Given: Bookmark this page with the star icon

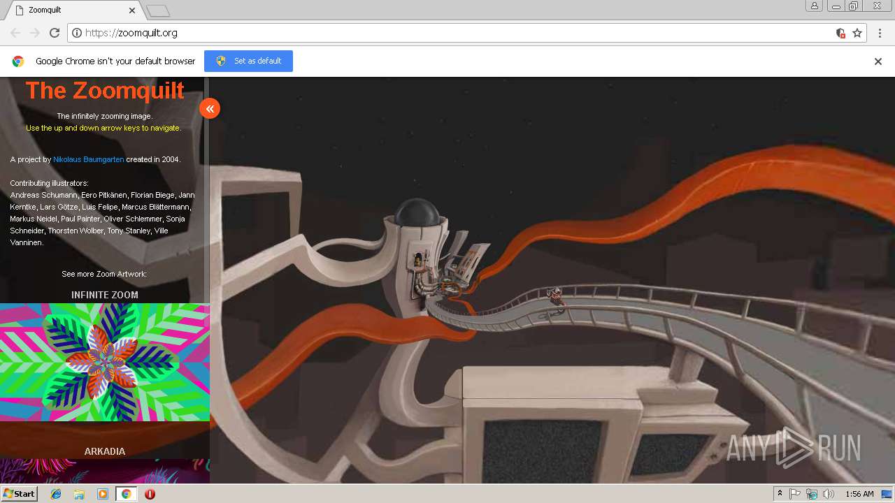Looking at the screenshot, I should [857, 33].
